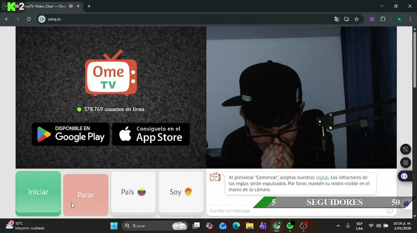
Task: Open Microsoft Teams from the taskbar
Action: click(x=263, y=226)
